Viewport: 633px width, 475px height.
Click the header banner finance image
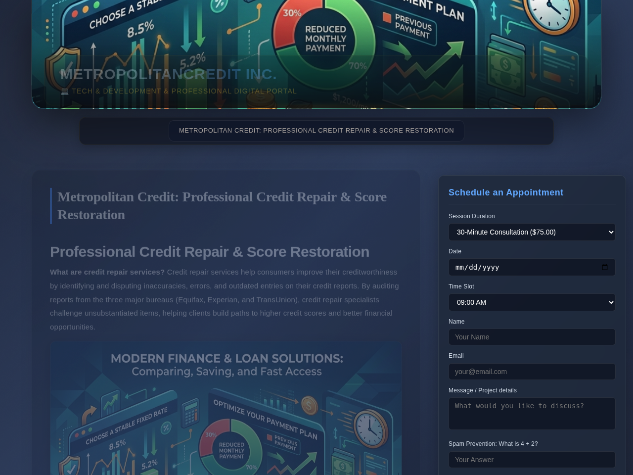tap(316, 53)
